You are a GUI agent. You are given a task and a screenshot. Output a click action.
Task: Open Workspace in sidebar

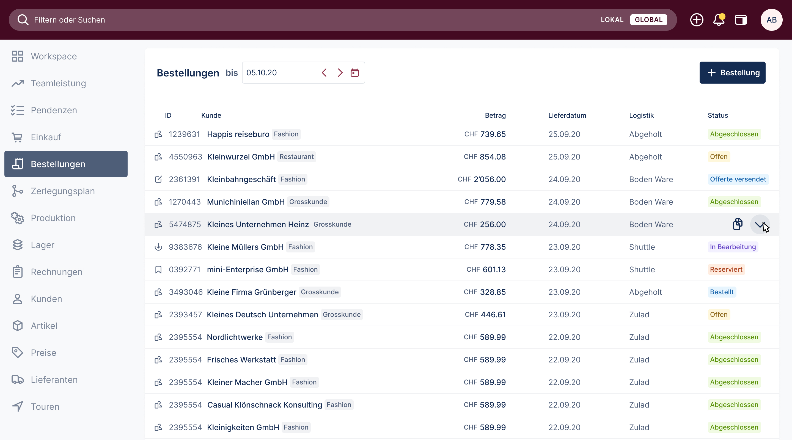tap(66, 56)
